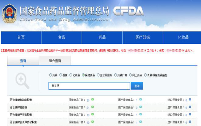The height and width of the screenshot is (126, 201).
Task: Switch to the 查询 tab
Action: coord(23,61)
